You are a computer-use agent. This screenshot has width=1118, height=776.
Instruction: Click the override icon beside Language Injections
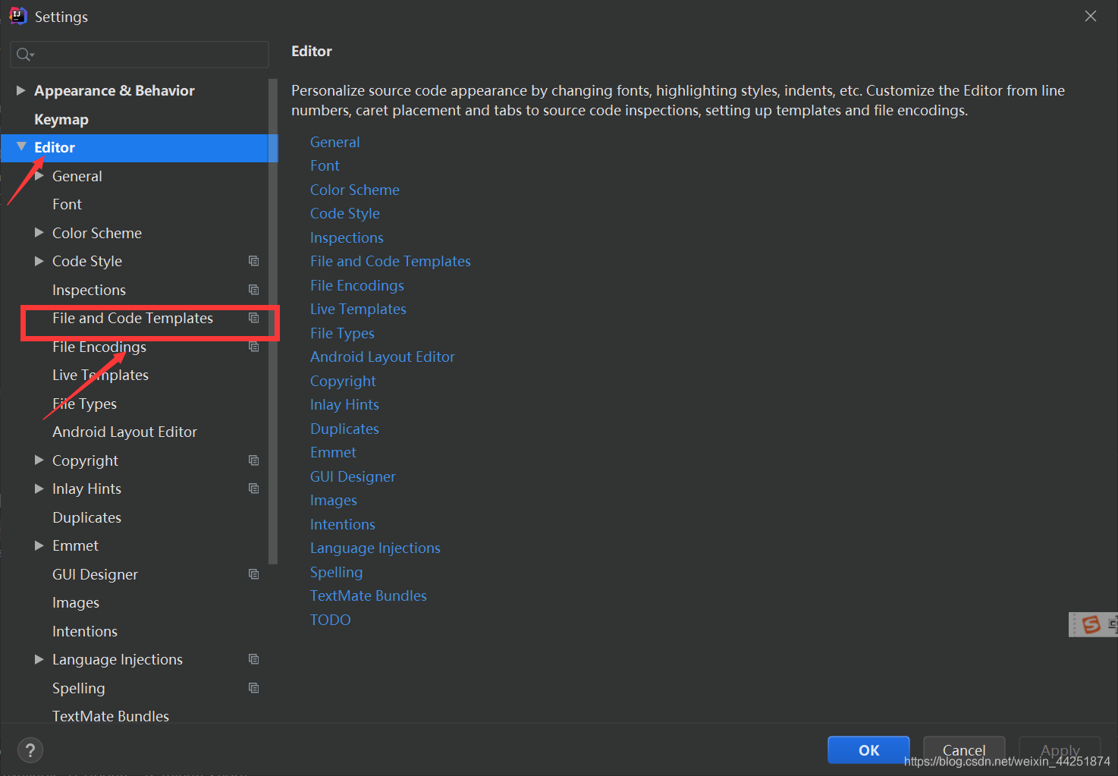click(x=254, y=659)
